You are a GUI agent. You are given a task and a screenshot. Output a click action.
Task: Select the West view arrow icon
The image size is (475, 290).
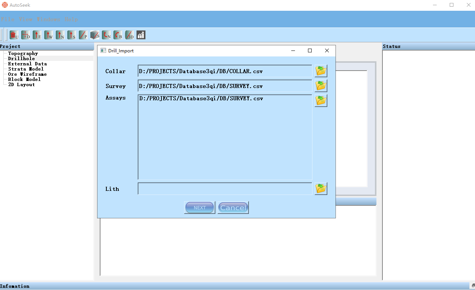(49, 35)
